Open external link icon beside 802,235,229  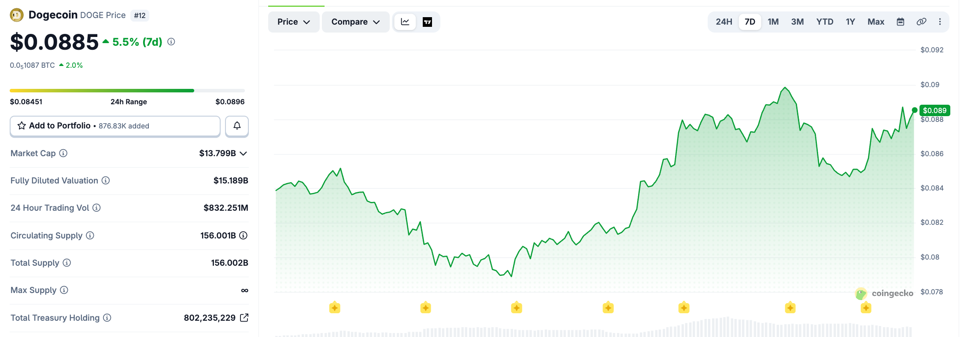(244, 318)
